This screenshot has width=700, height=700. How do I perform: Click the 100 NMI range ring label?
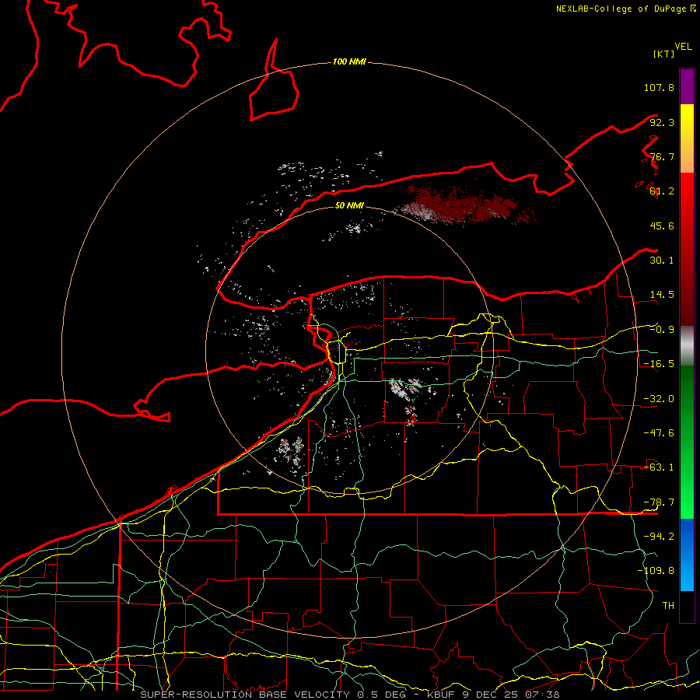349,61
